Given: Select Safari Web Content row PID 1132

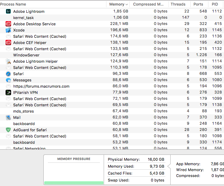Looking at the screenshot, I should pos(112,49).
